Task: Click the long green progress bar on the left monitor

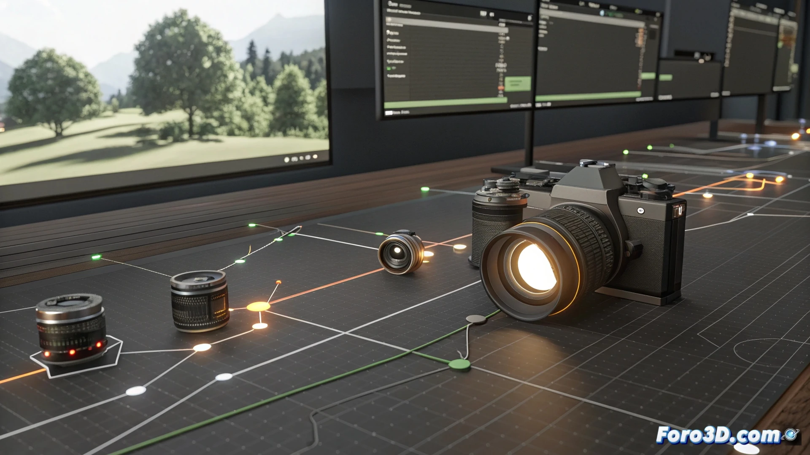Action: (x=445, y=103)
